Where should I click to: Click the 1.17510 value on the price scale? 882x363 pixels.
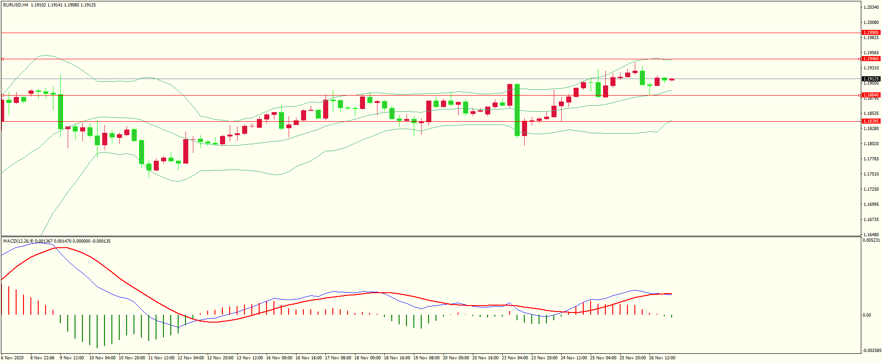871,174
